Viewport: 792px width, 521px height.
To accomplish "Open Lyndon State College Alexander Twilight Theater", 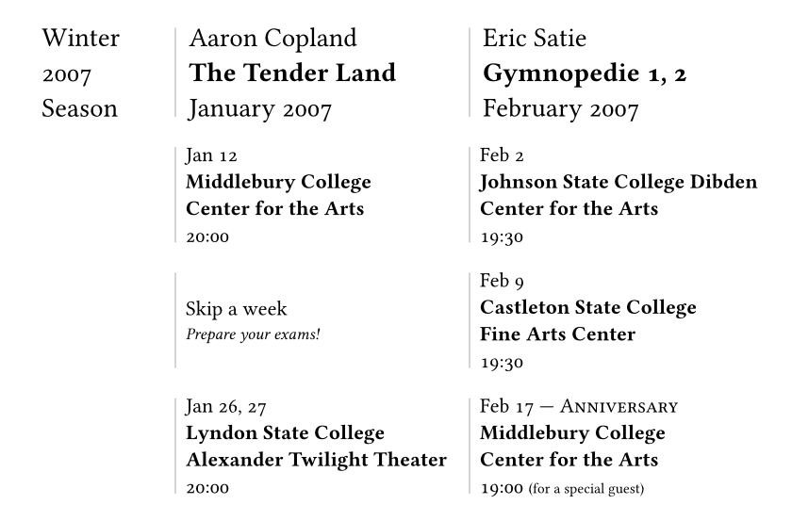I will coord(316,448).
